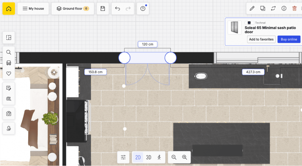Click the right round handle of the door
Screen dimensions: 302x166
click(170, 58)
